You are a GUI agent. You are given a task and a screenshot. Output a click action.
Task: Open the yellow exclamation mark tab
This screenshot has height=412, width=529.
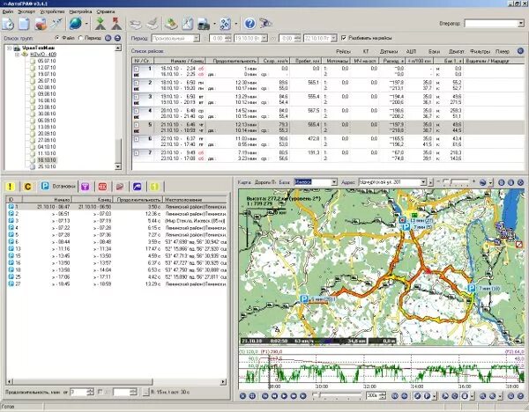pos(11,187)
